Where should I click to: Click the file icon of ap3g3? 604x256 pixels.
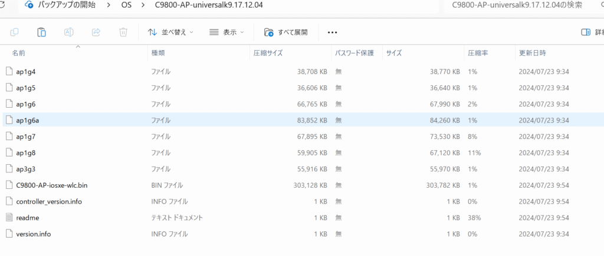(x=9, y=169)
